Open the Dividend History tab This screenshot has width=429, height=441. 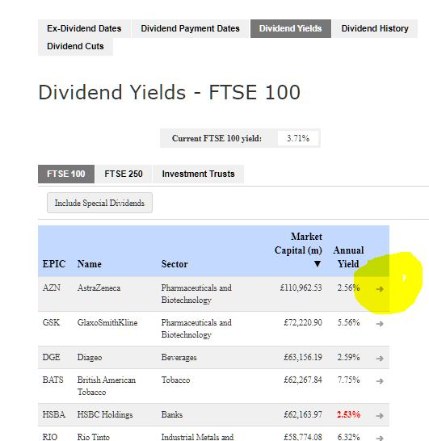(375, 28)
